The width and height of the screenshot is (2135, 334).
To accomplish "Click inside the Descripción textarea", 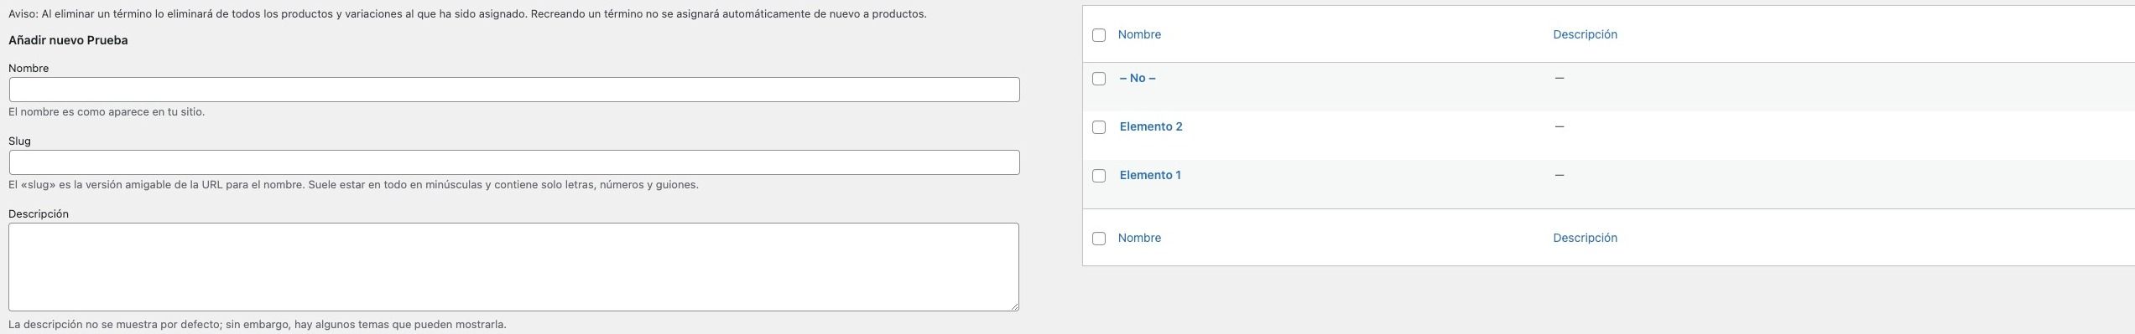I will (x=514, y=267).
